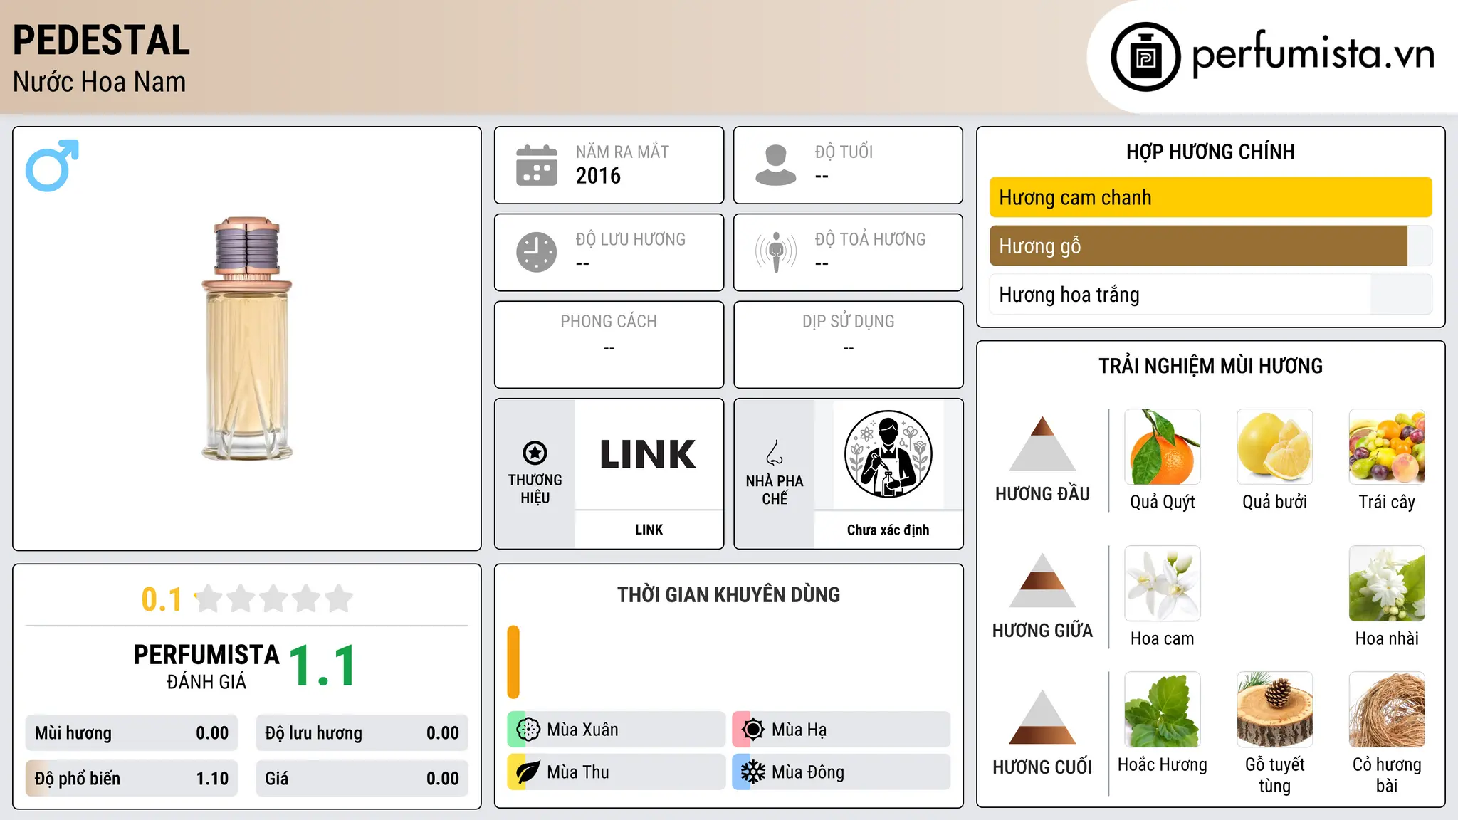Click the perfumista.vn bottle logo icon

[x=1145, y=57]
